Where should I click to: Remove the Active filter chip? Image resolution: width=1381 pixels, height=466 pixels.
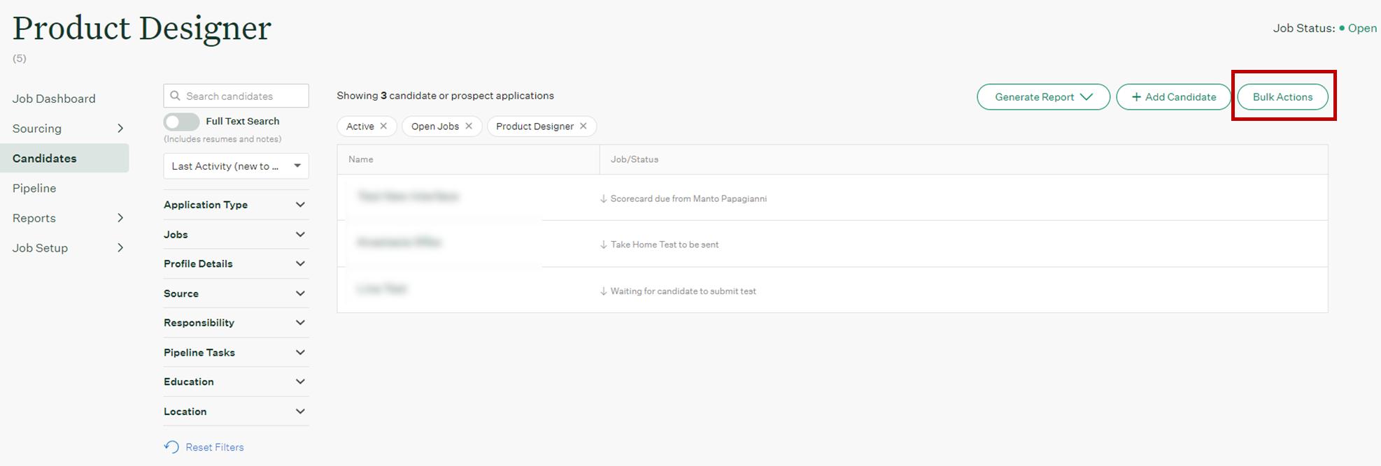click(383, 126)
